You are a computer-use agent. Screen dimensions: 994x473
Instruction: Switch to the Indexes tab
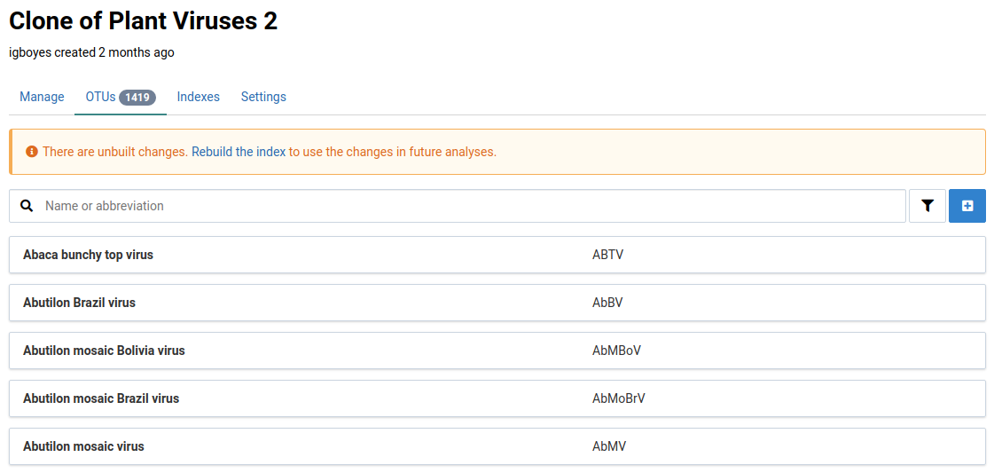point(198,97)
